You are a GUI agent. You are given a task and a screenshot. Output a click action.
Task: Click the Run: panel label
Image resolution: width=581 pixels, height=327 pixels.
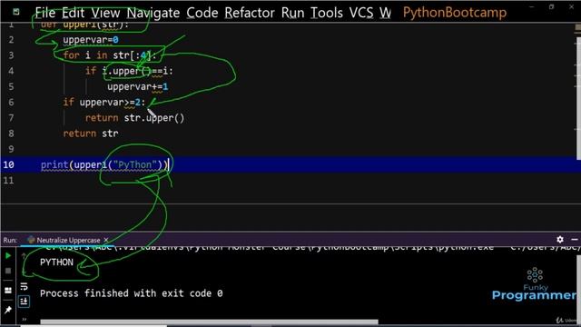(x=10, y=240)
